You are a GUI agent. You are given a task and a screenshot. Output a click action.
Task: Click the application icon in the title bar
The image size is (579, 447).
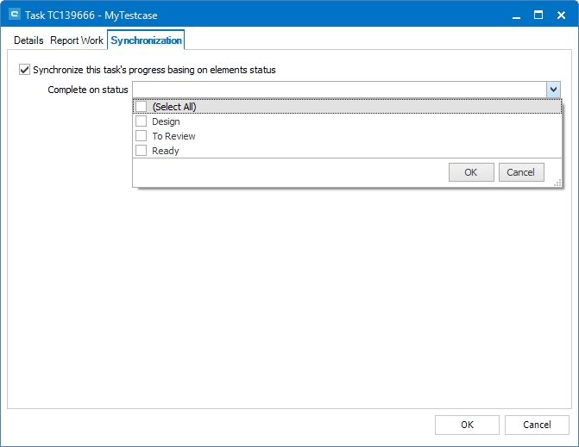point(14,16)
